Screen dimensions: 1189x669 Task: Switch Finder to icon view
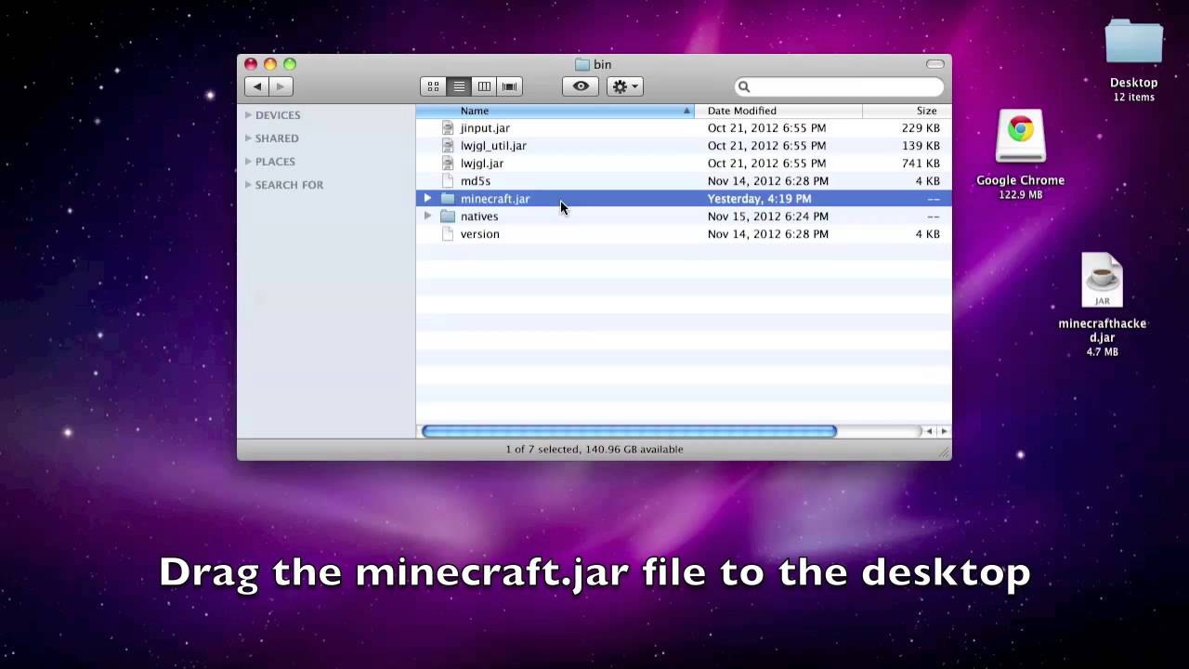point(433,86)
